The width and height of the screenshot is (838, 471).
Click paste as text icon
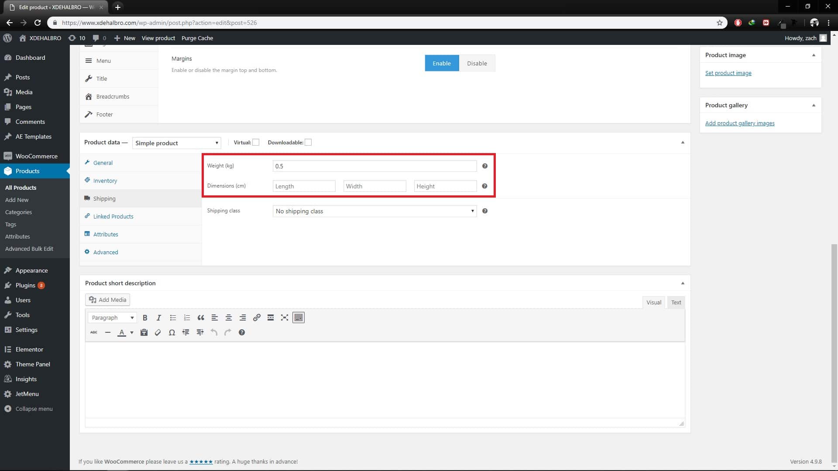(144, 332)
